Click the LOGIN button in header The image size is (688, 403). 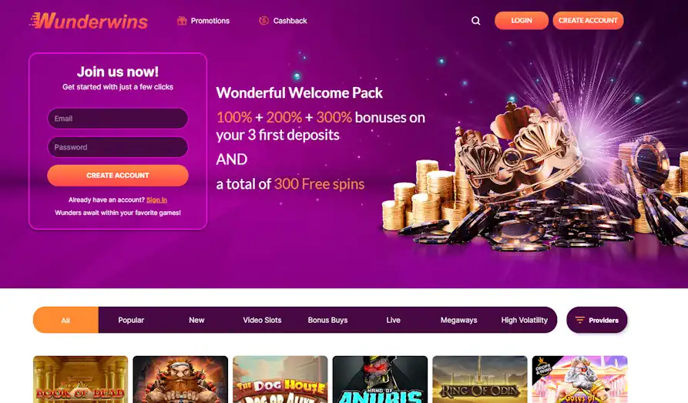click(x=522, y=21)
